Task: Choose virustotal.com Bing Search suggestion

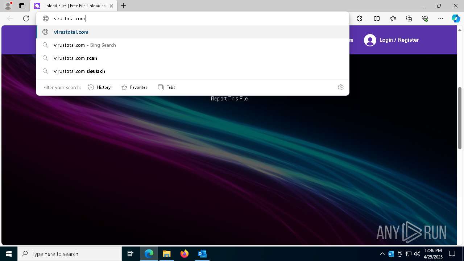Action: click(192, 45)
